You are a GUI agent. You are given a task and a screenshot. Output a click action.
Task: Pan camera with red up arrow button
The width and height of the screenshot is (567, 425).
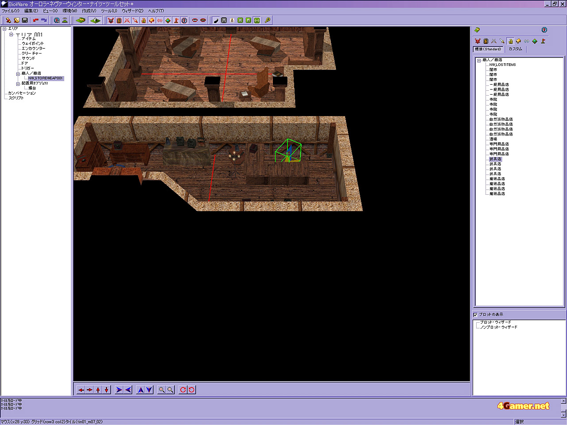pyautogui.click(x=98, y=390)
